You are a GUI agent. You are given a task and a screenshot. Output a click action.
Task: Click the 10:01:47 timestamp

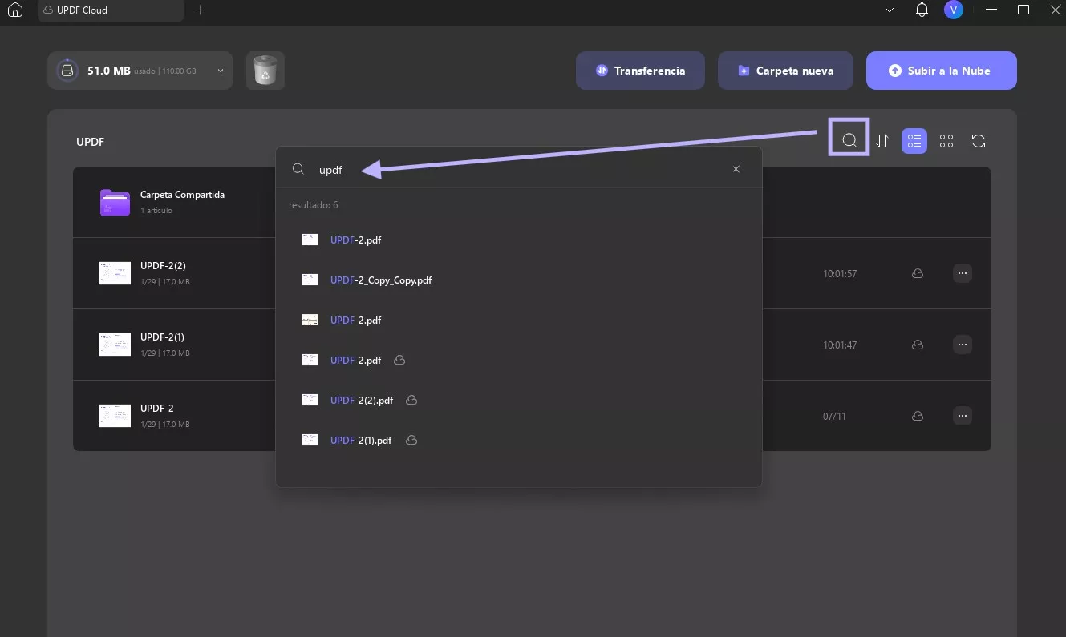coord(840,345)
